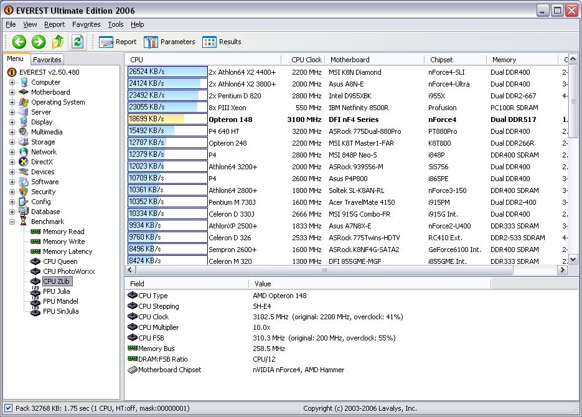
Task: Select the Security shield icon
Action: coord(24,192)
